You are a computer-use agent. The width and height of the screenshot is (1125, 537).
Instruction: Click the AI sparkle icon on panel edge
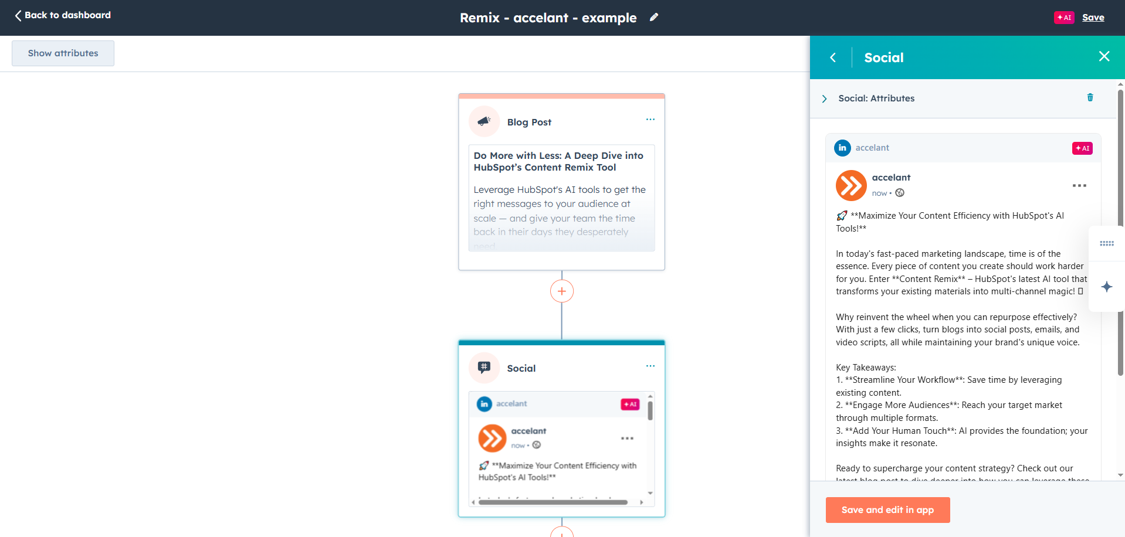[1107, 287]
